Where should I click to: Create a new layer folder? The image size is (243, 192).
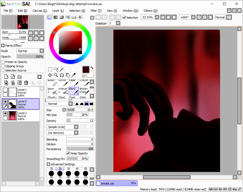pyautogui.click(x=19, y=77)
